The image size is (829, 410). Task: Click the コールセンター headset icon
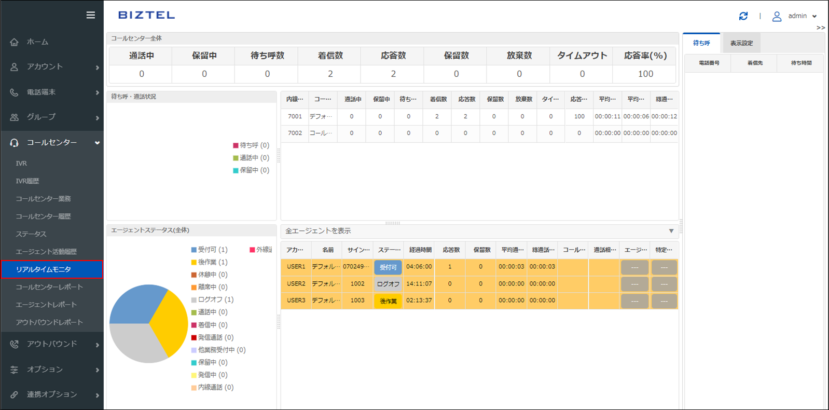coord(14,143)
